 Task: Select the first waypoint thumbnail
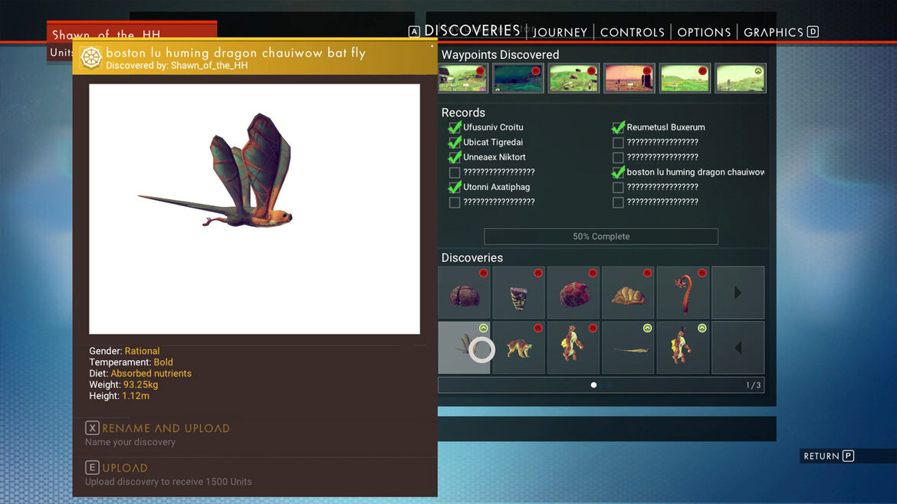coord(463,77)
